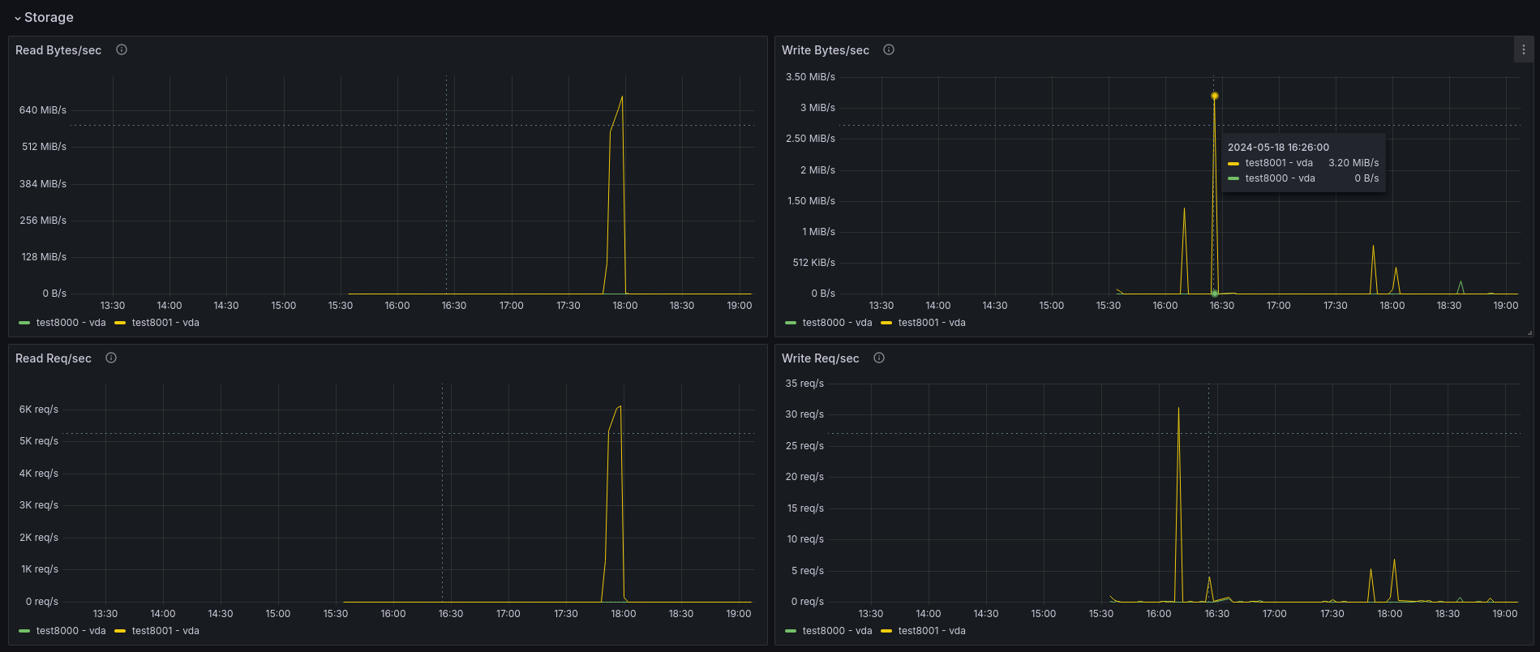Click yellow swatch of test8001 in Read Req/sec legend
The height and width of the screenshot is (652, 1540).
coord(120,631)
